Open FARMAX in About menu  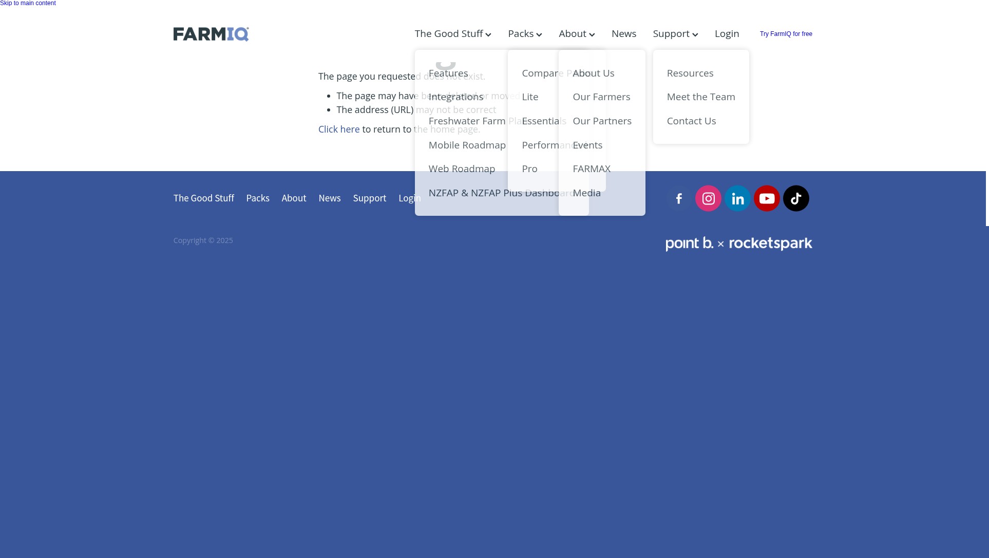click(x=592, y=169)
